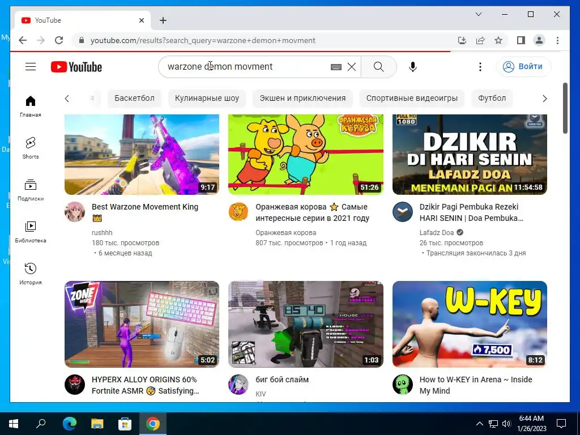
Task: Open Windows taskbar search
Action: (x=41, y=424)
